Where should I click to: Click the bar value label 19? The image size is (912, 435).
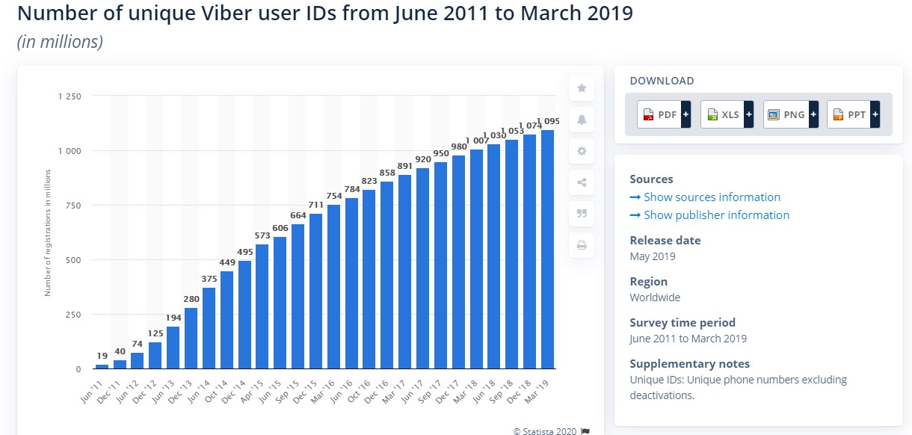click(x=102, y=355)
